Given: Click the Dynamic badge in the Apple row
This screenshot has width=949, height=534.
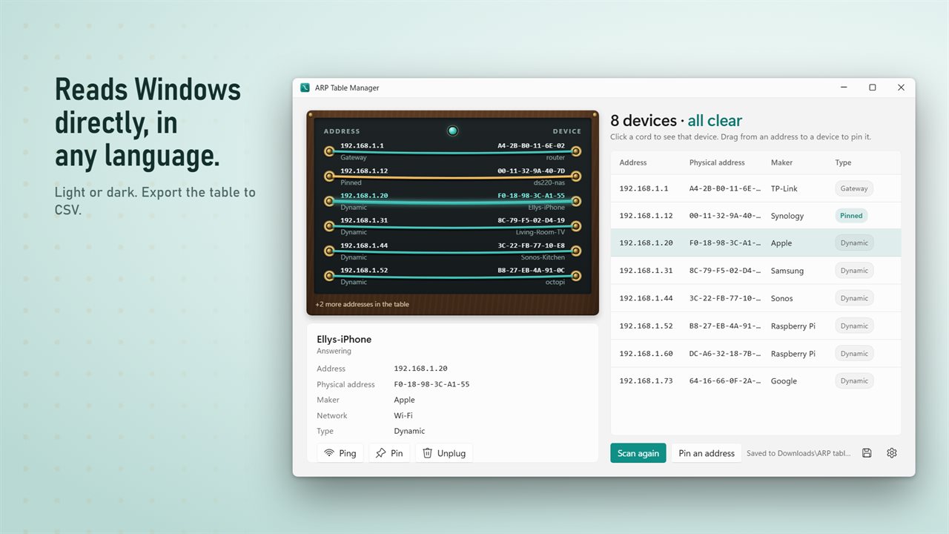Looking at the screenshot, I should 854,243.
